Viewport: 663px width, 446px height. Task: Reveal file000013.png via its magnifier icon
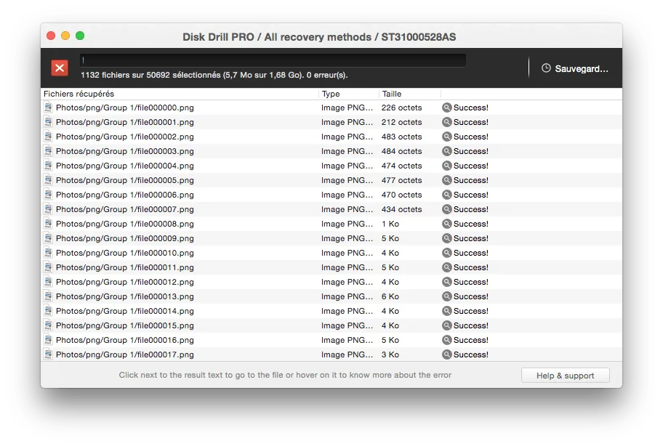point(446,296)
